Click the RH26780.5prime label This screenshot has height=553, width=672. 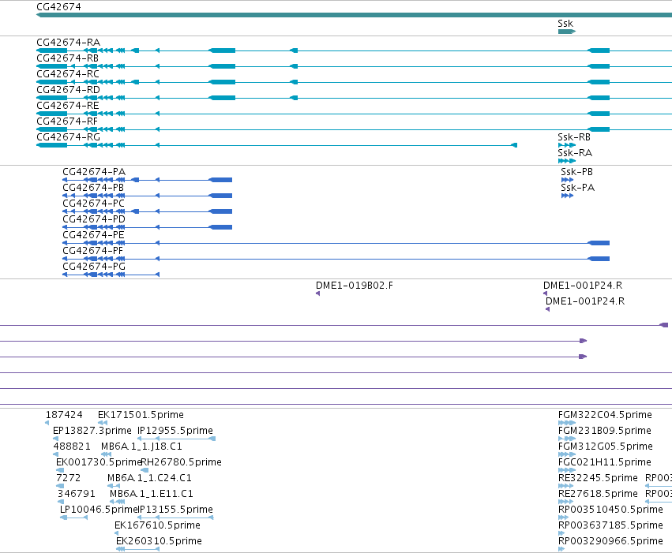(x=182, y=462)
